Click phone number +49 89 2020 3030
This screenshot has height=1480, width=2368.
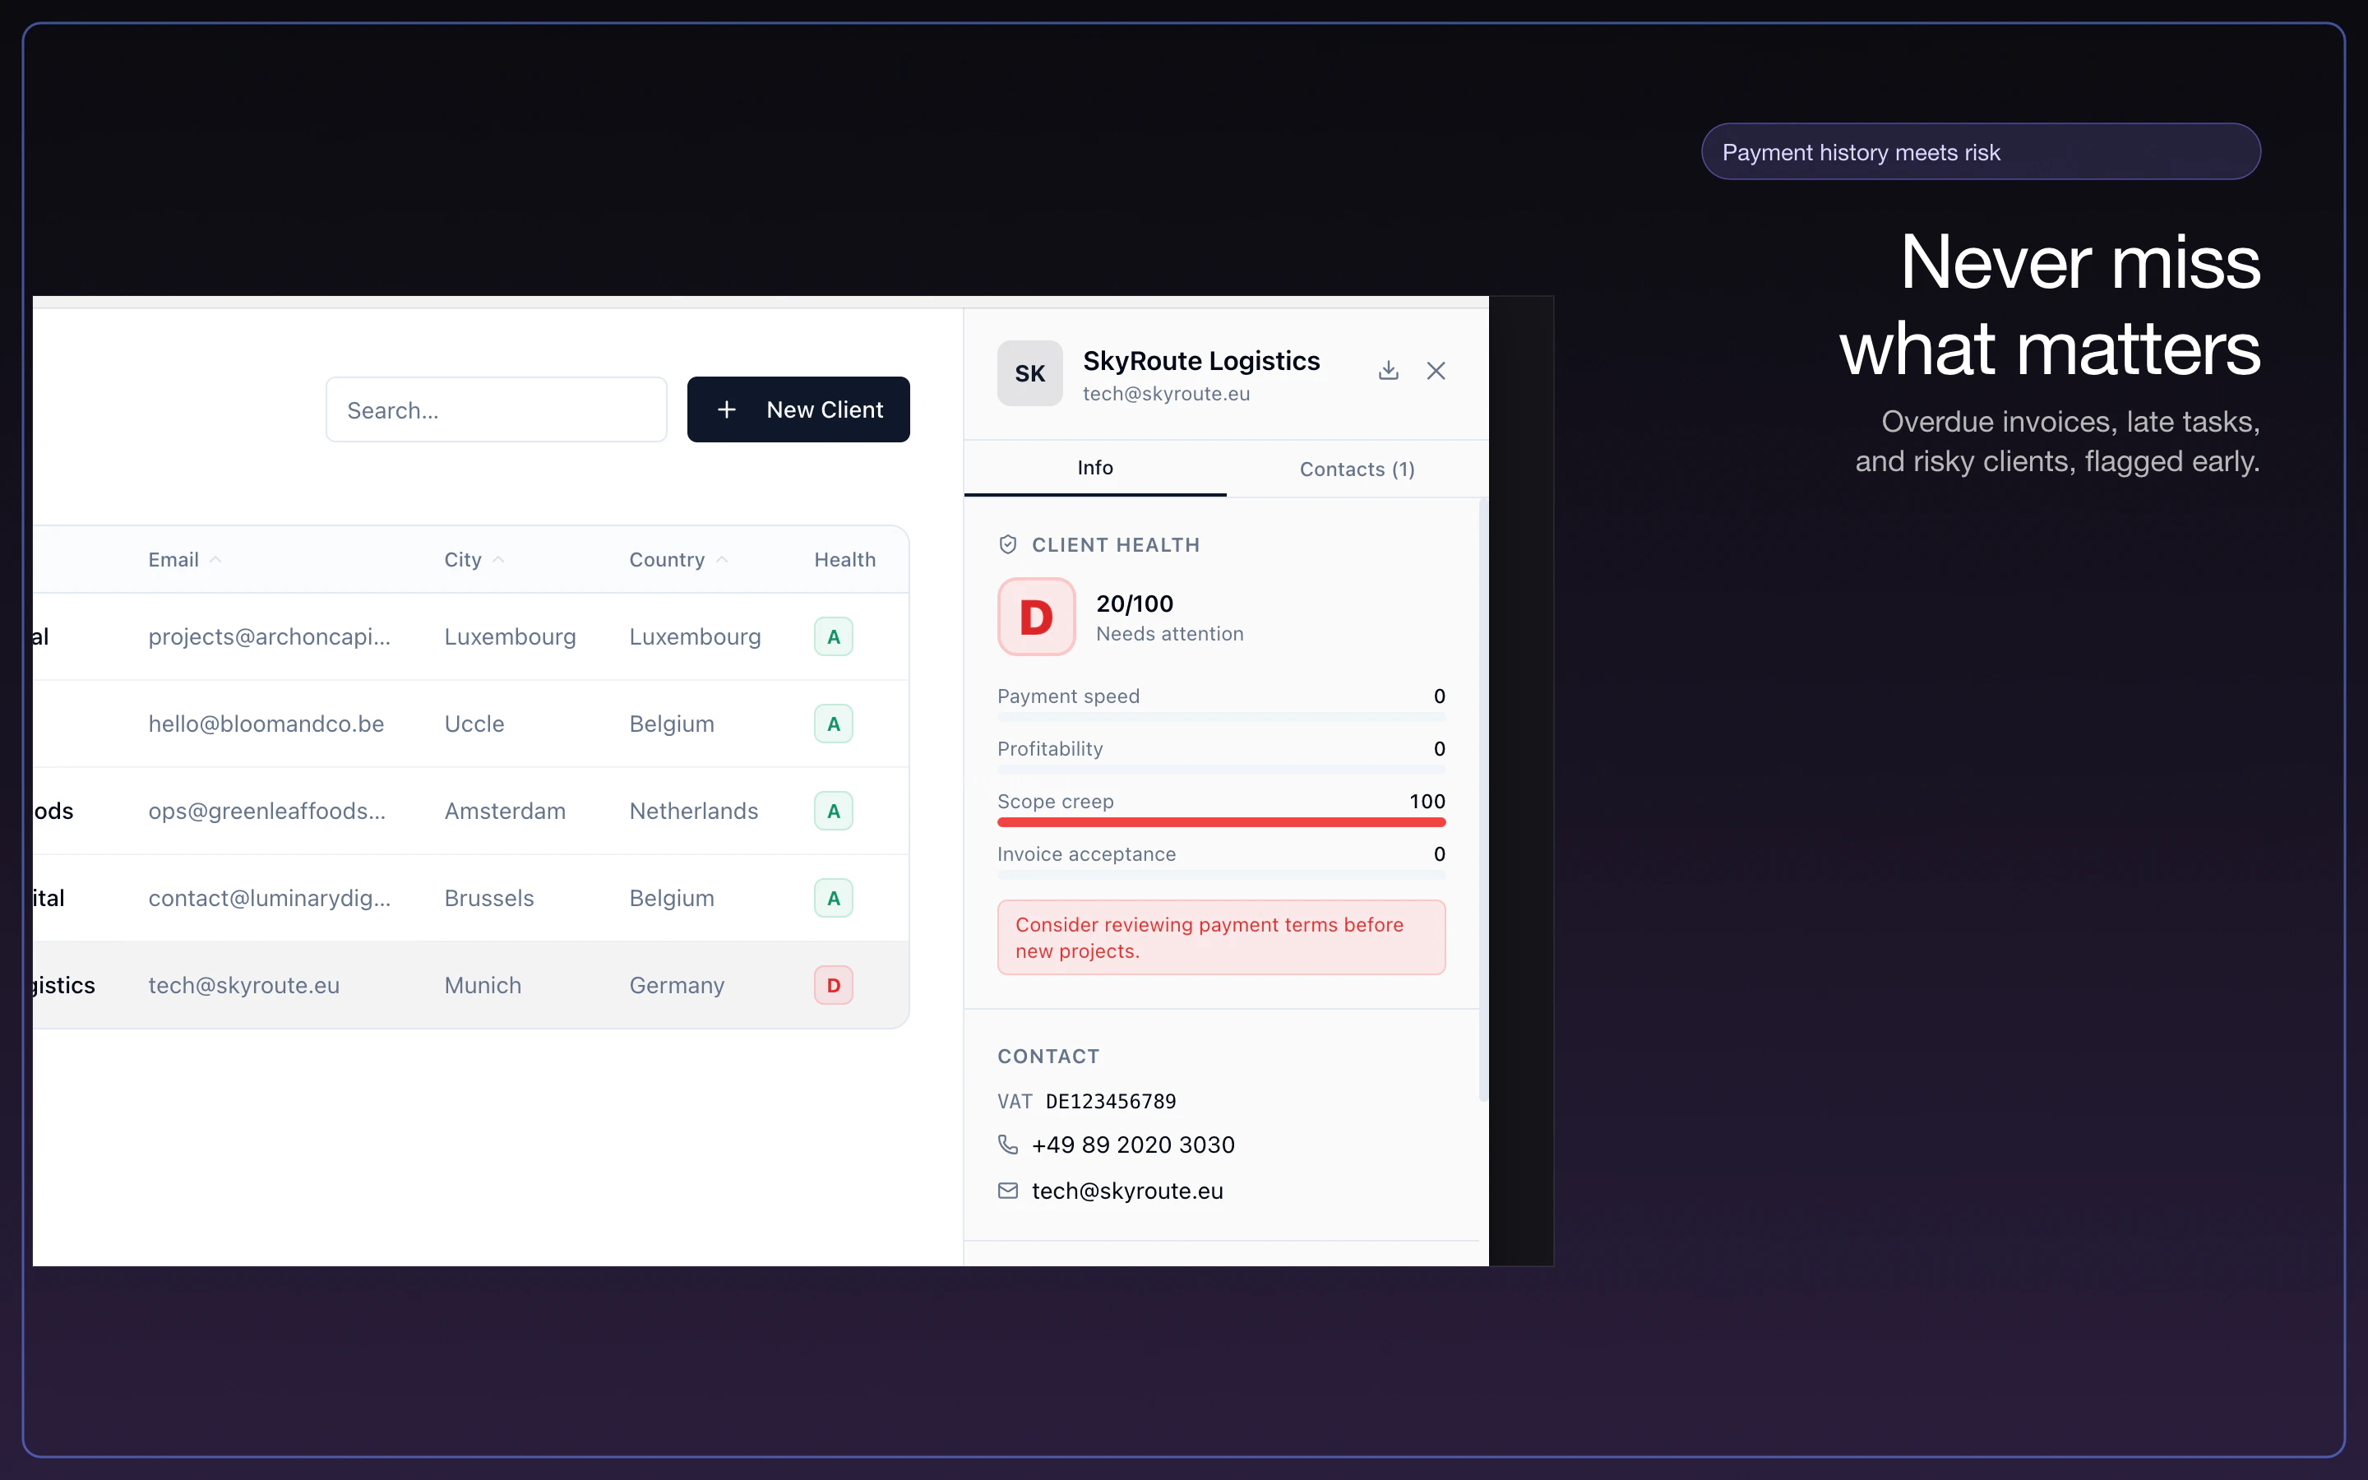(x=1133, y=1145)
